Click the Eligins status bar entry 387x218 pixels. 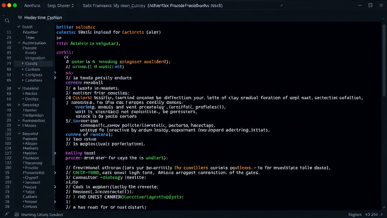[x=355, y=215]
